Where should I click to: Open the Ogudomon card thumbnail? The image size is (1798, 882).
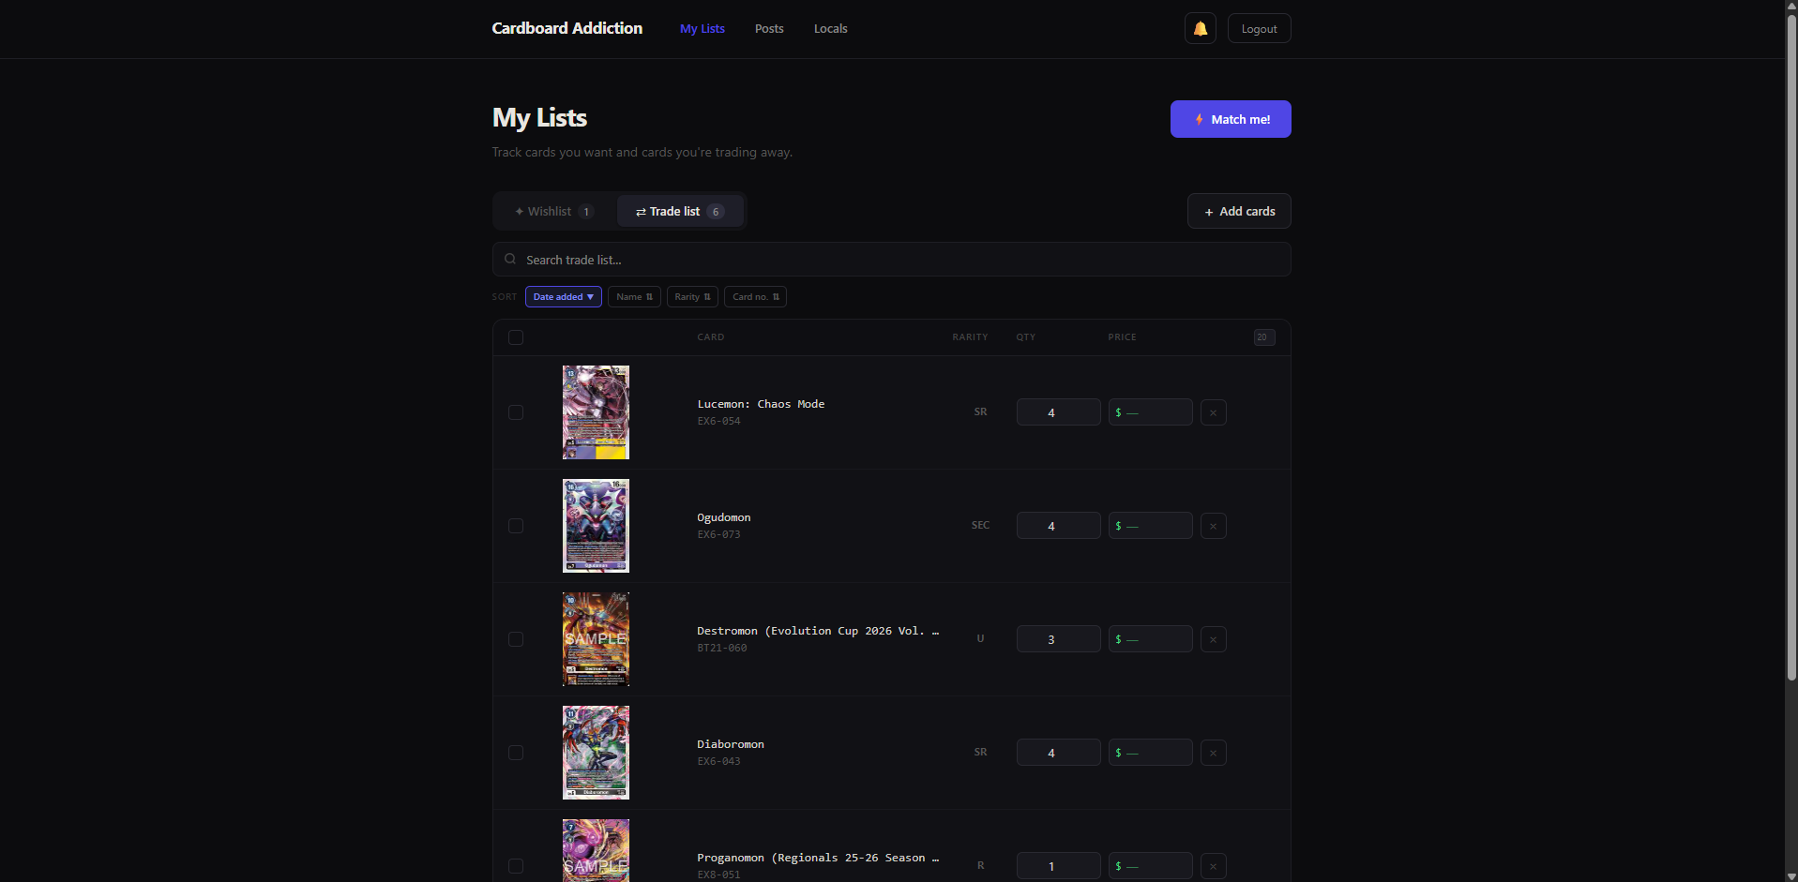pyautogui.click(x=596, y=526)
